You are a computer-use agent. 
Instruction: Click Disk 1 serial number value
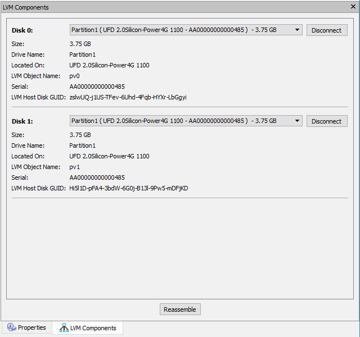tap(97, 177)
